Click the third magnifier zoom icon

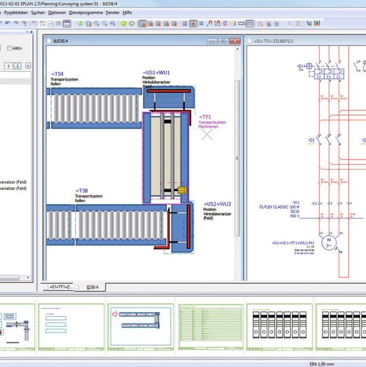click(113, 24)
